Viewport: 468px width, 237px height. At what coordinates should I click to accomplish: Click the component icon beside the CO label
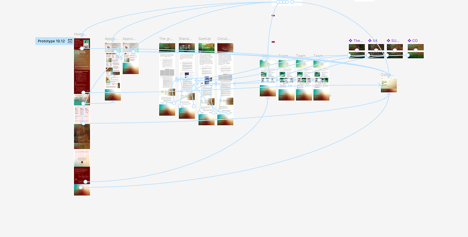point(409,40)
